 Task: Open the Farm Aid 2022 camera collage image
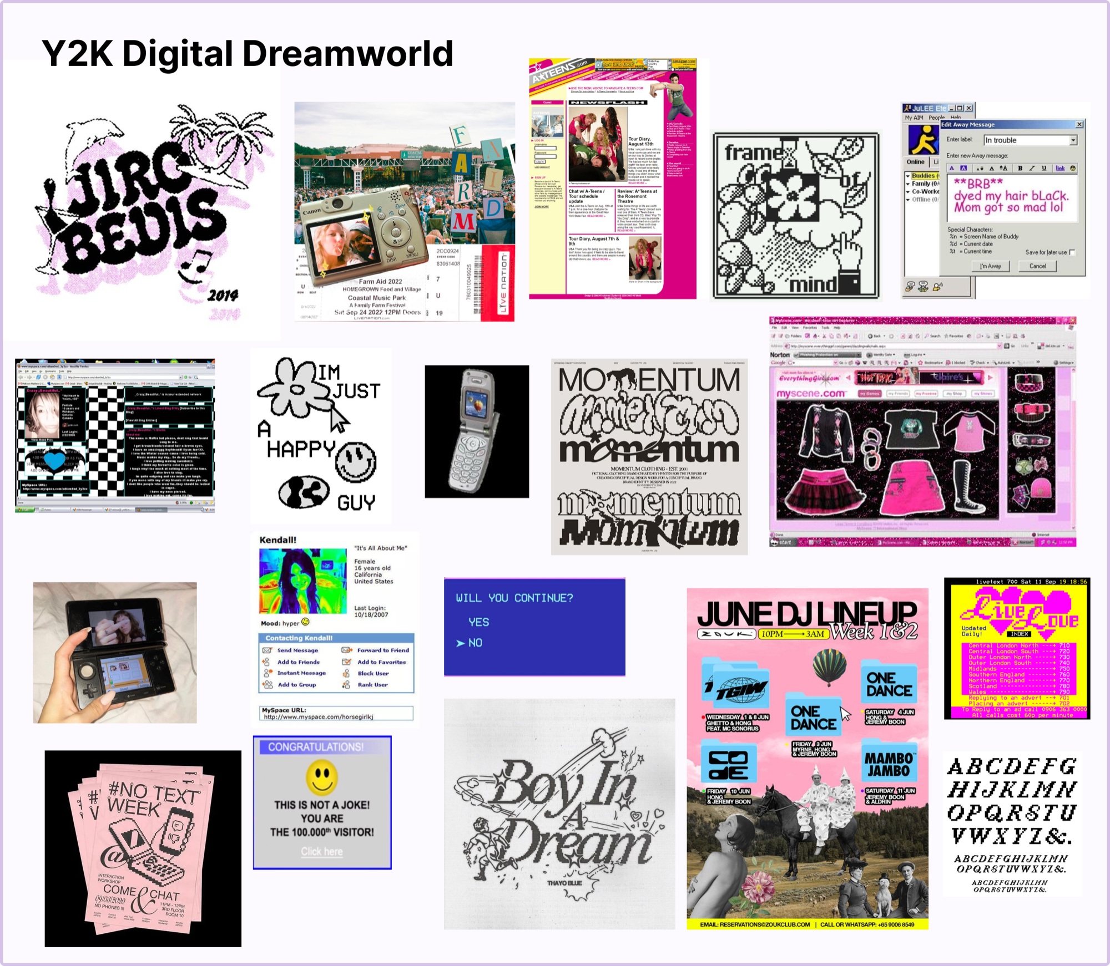405,211
